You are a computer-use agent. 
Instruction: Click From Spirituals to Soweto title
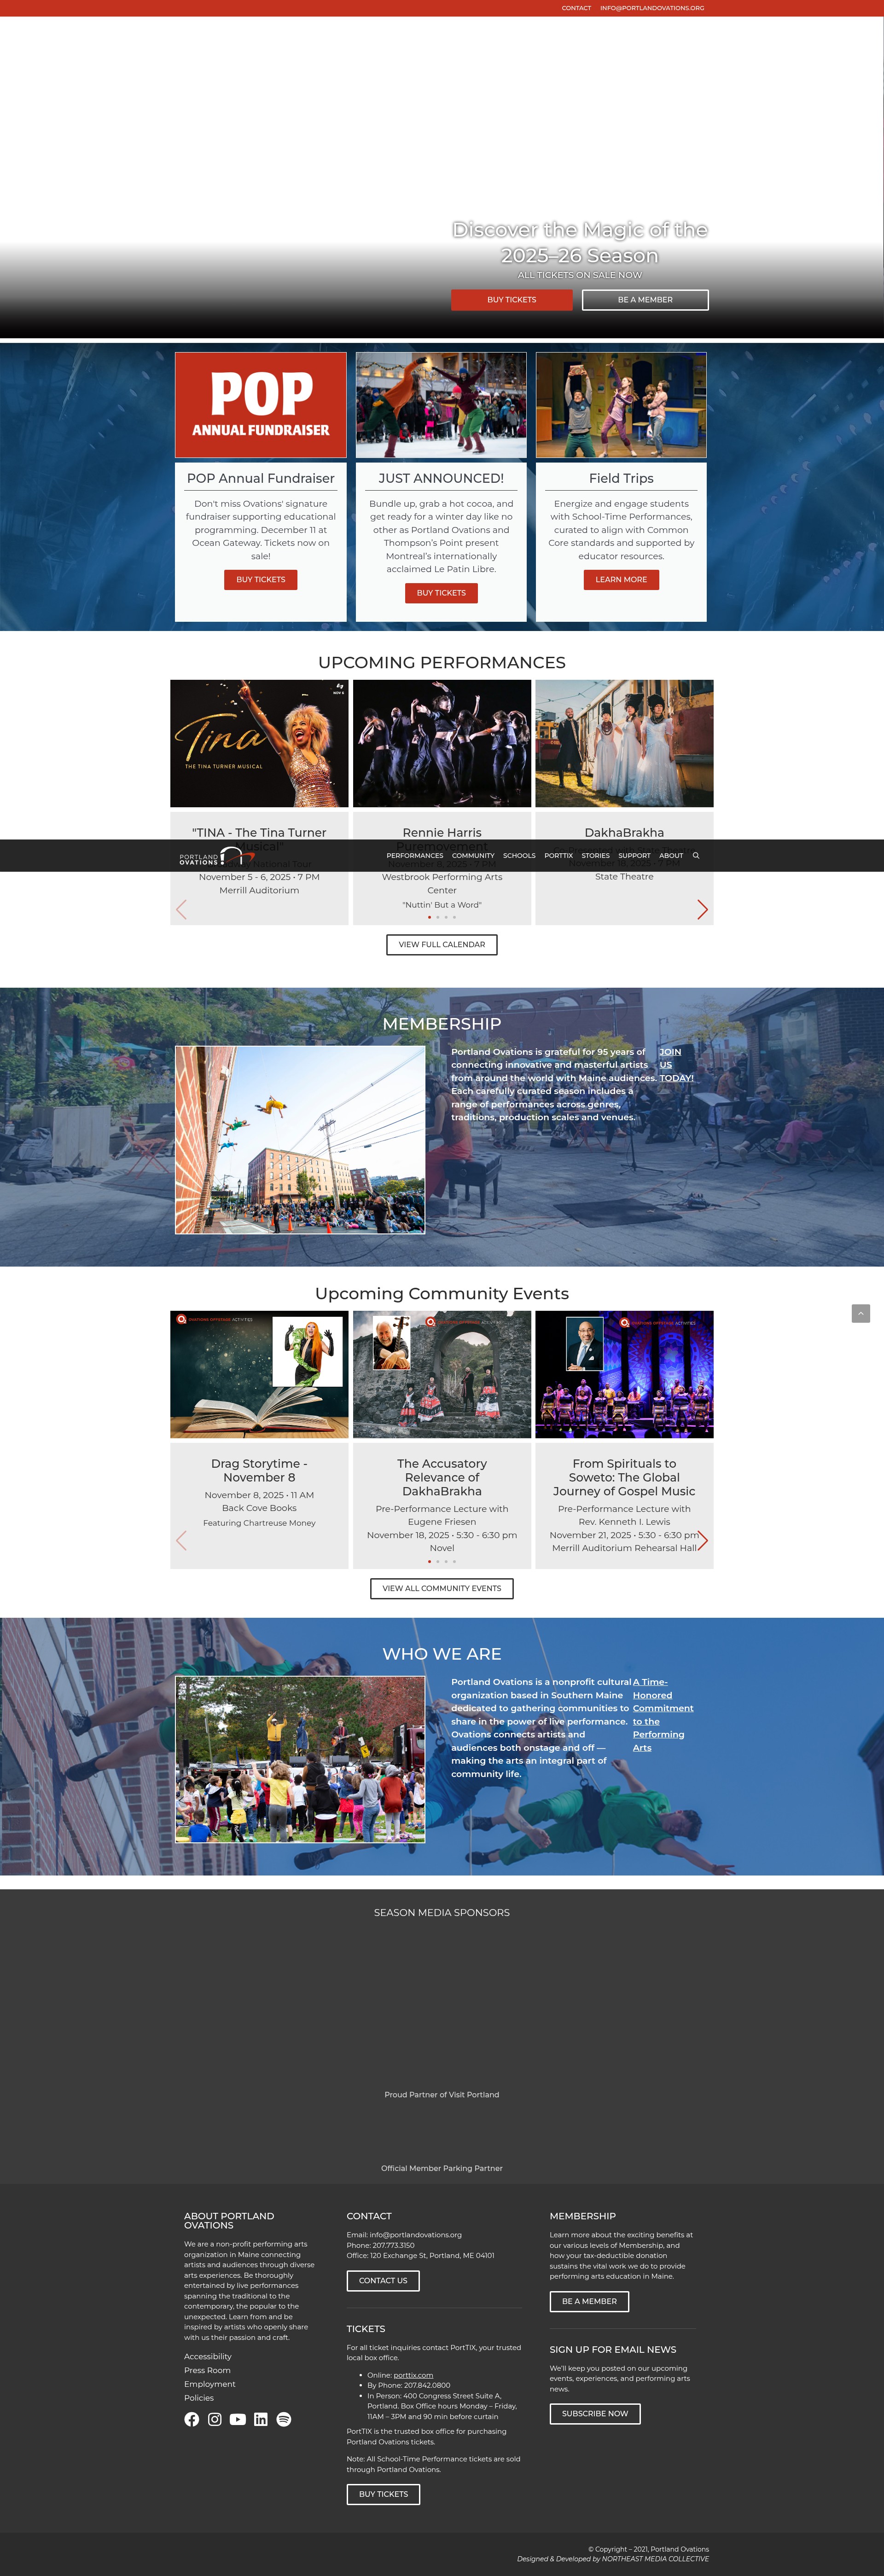pyautogui.click(x=624, y=1477)
